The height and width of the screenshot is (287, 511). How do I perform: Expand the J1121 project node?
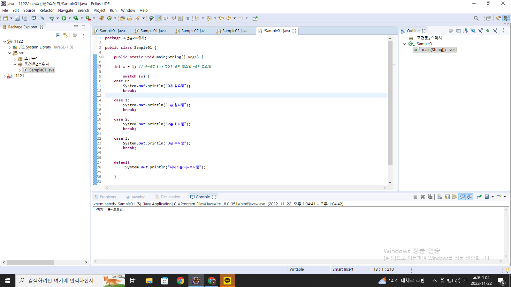(x=4, y=76)
